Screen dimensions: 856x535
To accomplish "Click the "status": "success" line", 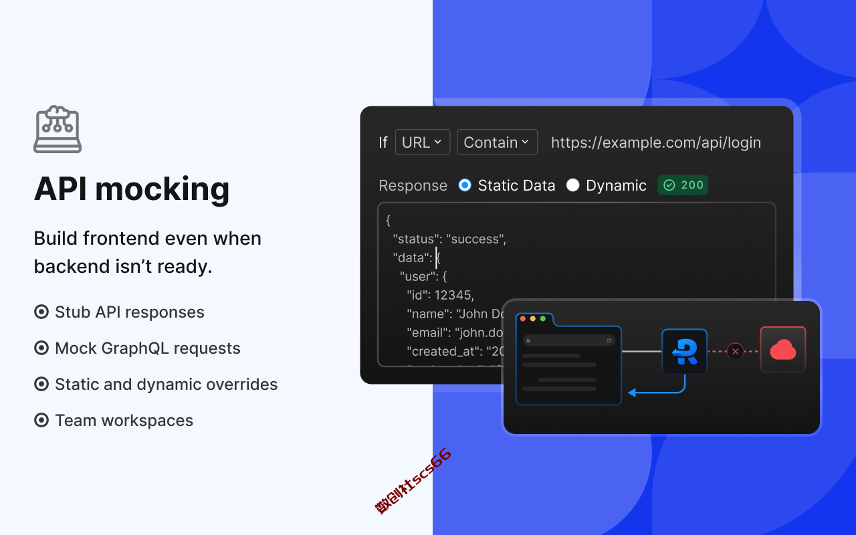I will (449, 239).
